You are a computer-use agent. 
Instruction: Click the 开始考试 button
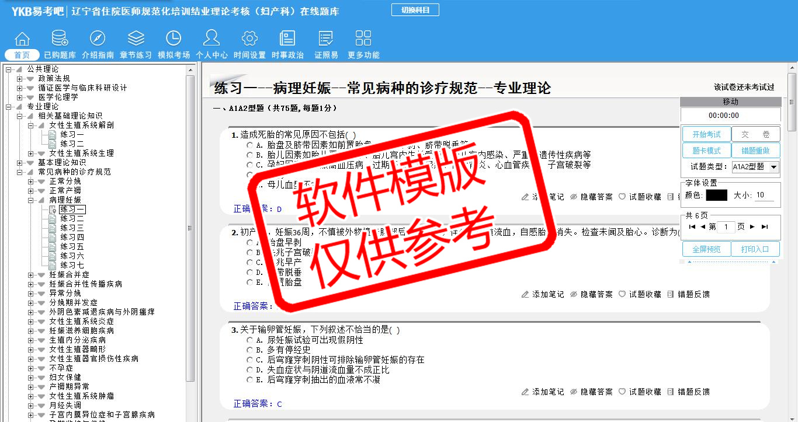[x=706, y=134]
